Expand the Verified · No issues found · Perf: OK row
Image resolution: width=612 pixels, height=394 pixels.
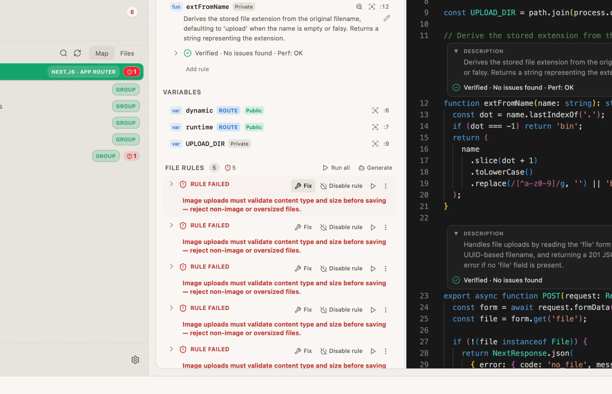click(x=176, y=53)
